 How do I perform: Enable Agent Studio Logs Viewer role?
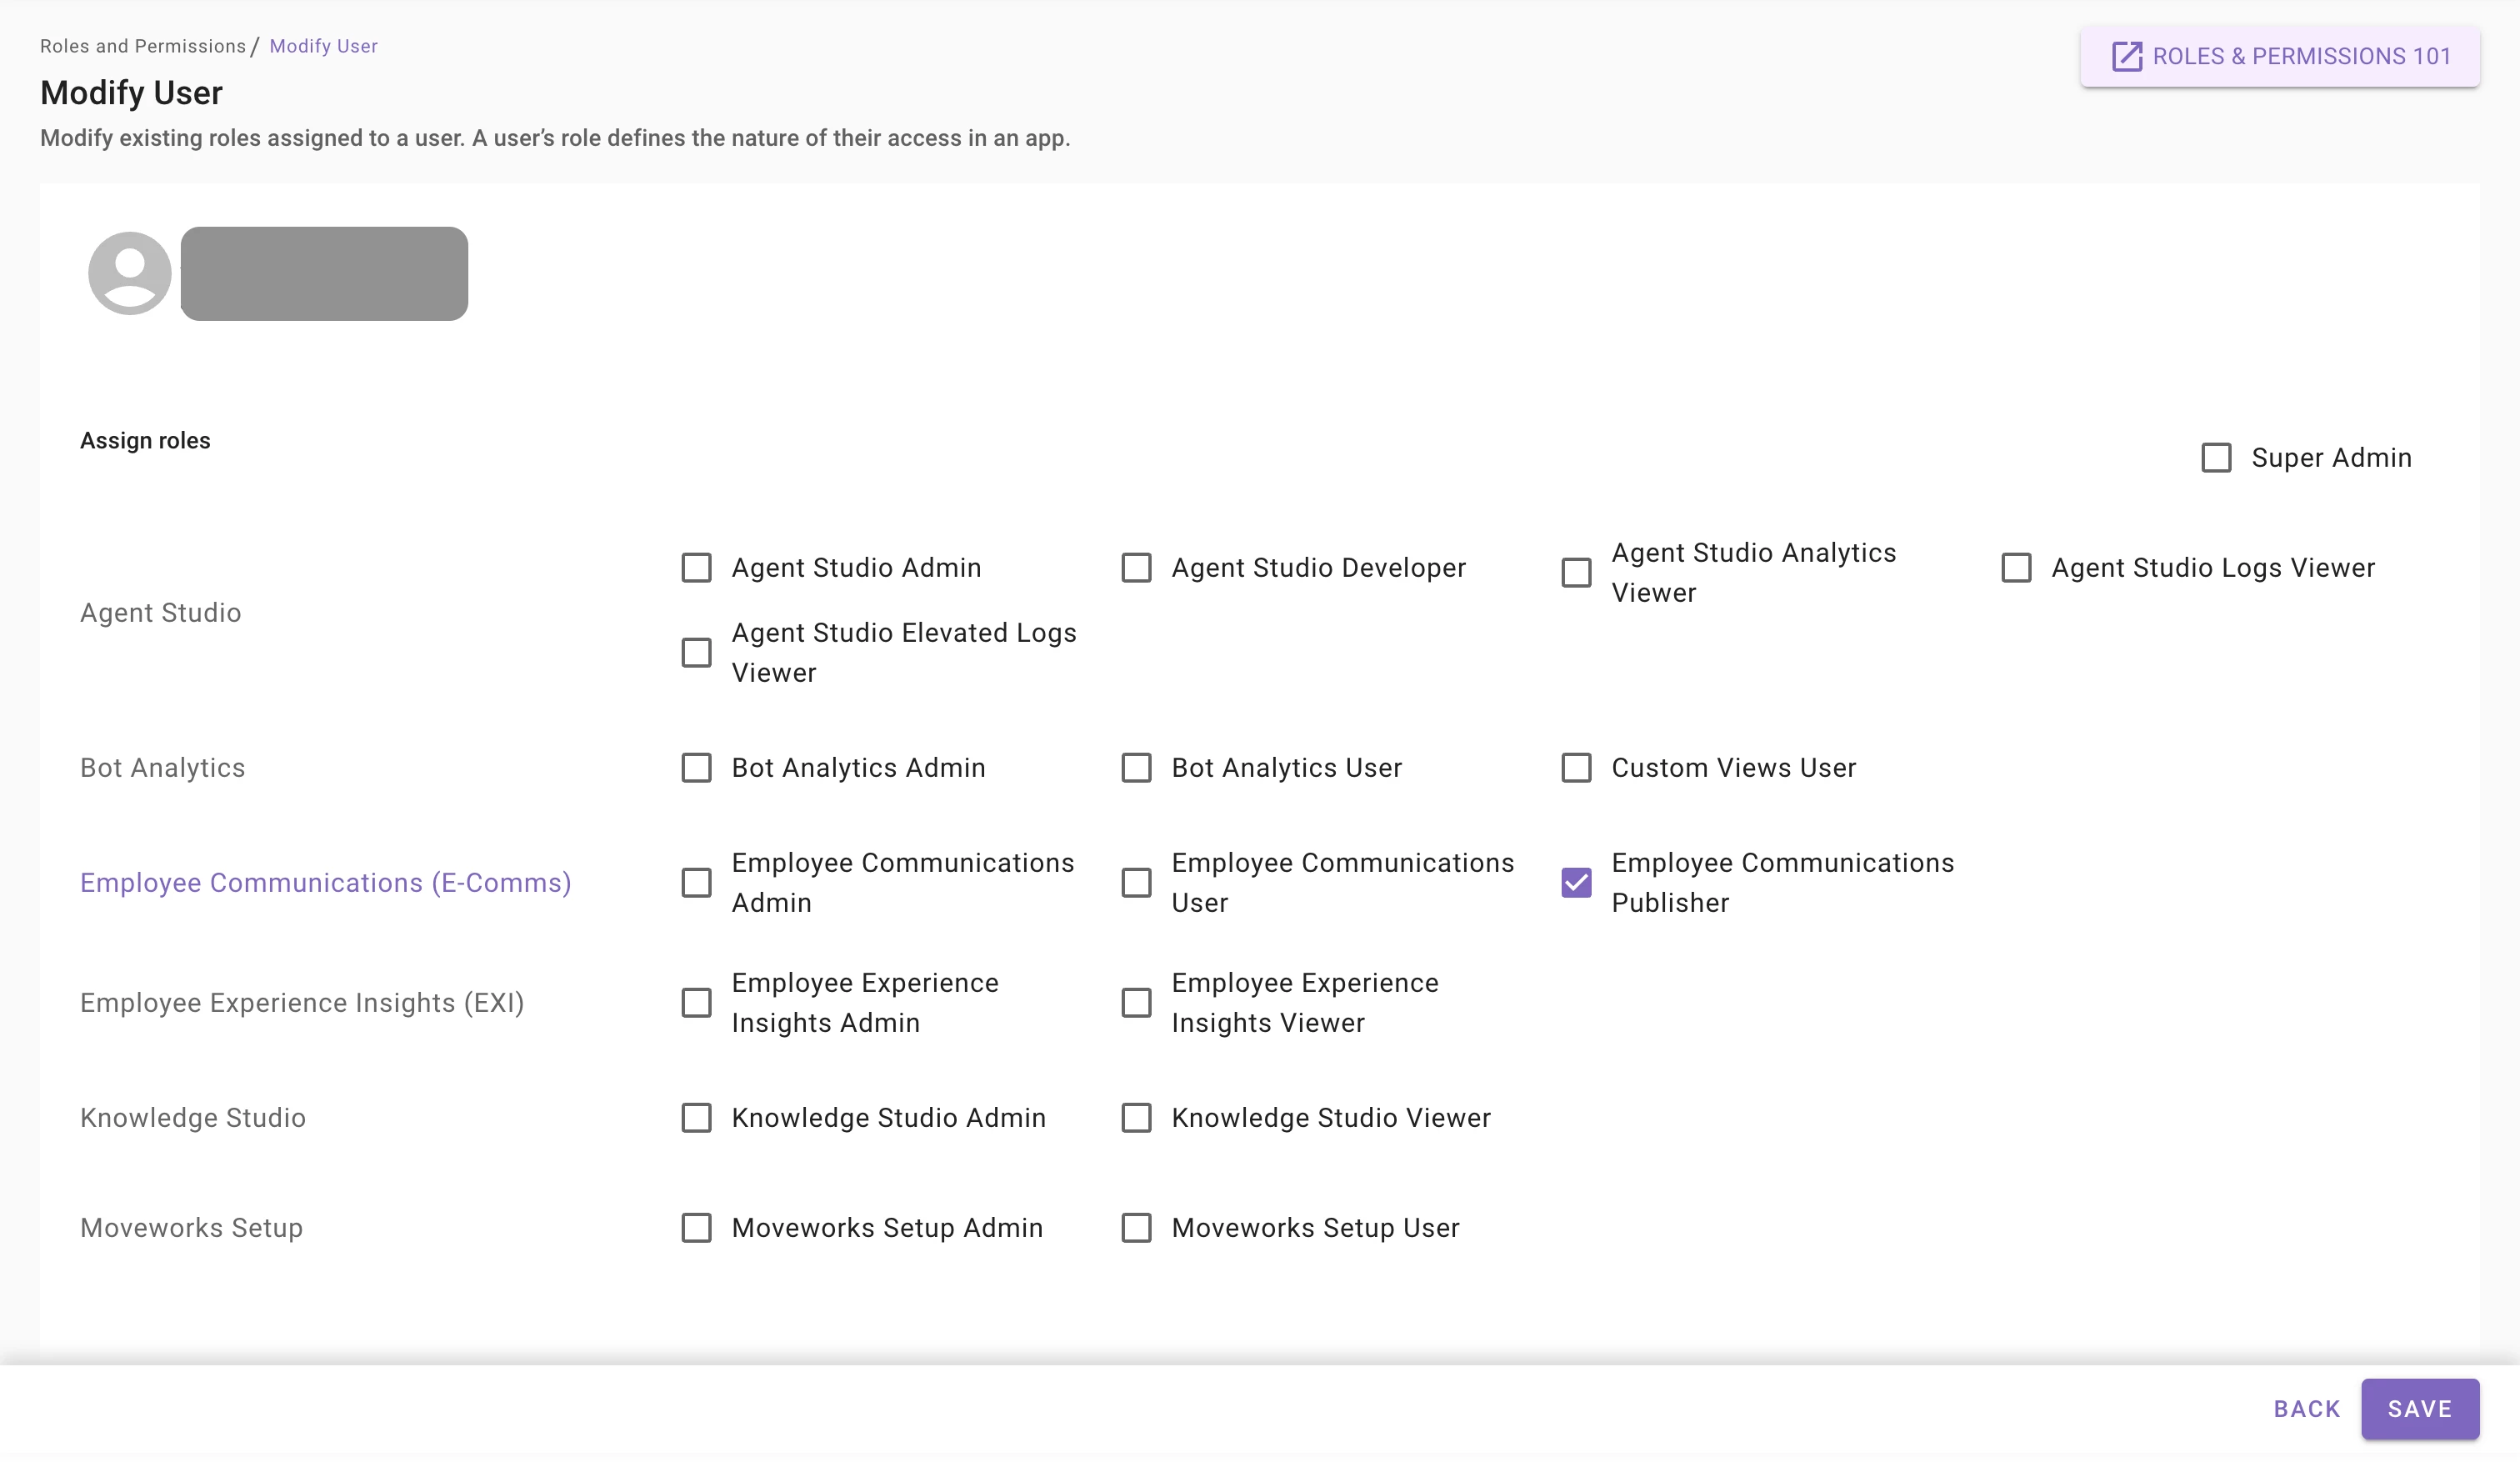pyautogui.click(x=2016, y=568)
